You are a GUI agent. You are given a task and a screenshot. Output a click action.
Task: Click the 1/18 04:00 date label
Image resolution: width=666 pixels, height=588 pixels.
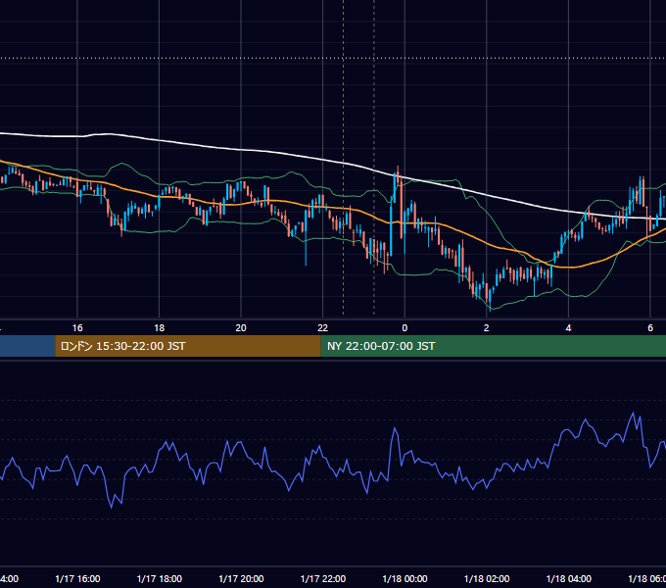pos(569,578)
